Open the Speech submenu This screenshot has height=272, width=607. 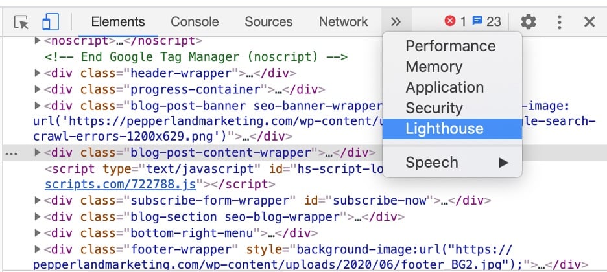click(x=452, y=163)
